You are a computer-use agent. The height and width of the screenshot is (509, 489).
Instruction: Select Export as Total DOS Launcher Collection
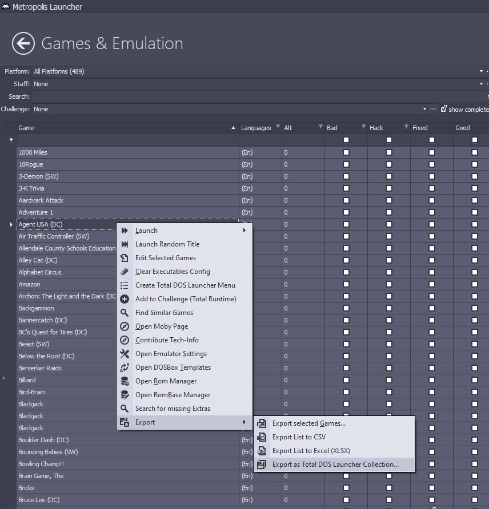334,464
